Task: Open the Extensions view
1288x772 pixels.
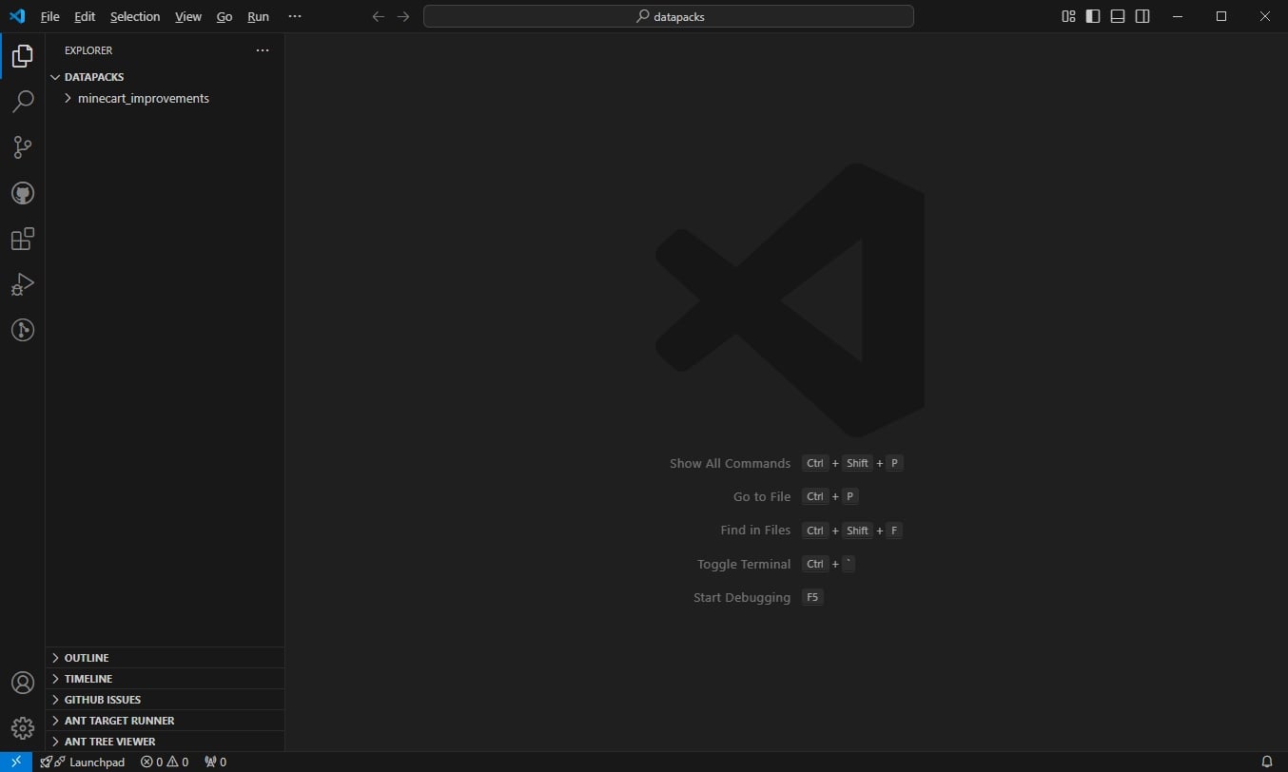Action: click(22, 239)
